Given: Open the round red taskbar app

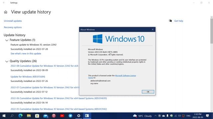Looking at the screenshot, I should [54, 116].
